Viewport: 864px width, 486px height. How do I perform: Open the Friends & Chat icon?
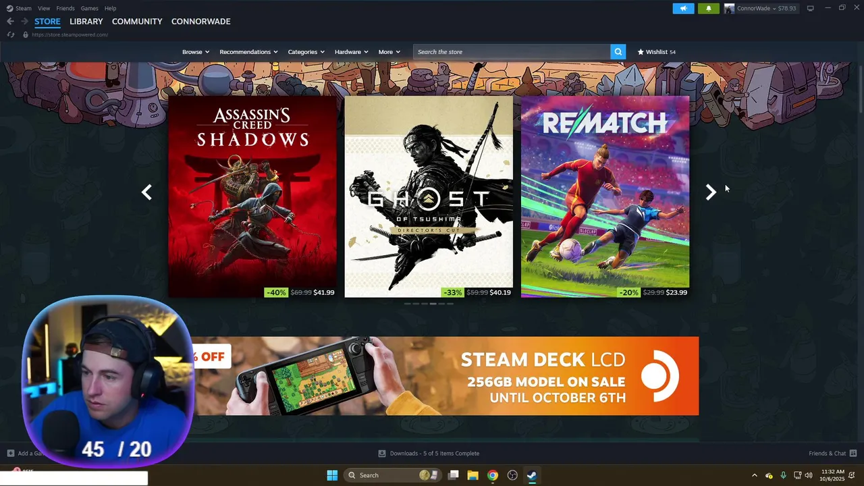(x=853, y=454)
